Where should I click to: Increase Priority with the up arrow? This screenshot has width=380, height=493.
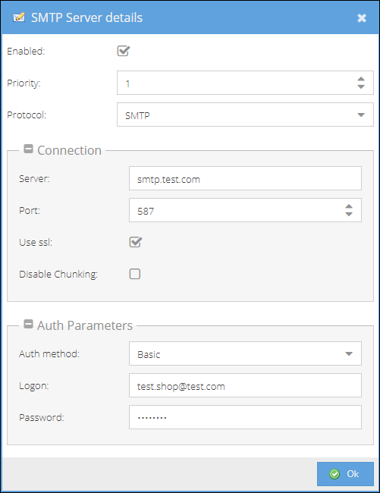pos(361,79)
